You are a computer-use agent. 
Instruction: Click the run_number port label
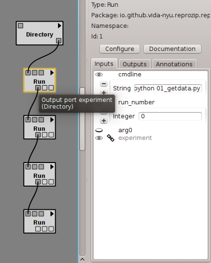(137, 102)
